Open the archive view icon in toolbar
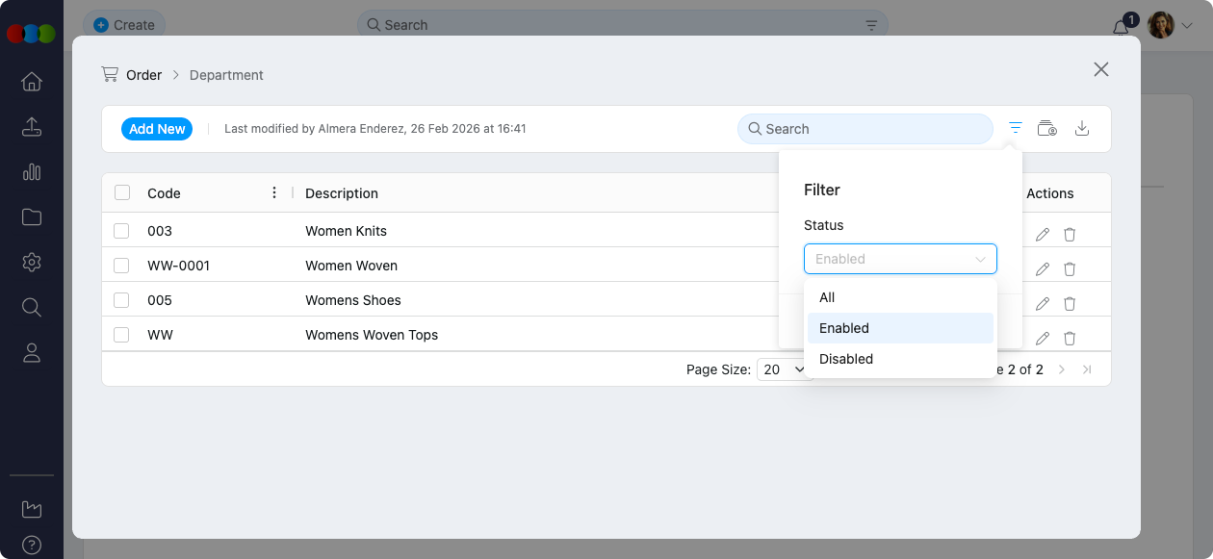The height and width of the screenshot is (559, 1213). (x=1047, y=128)
